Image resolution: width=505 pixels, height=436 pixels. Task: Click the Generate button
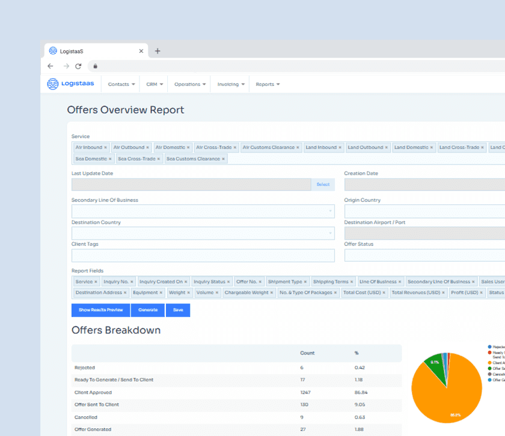click(x=147, y=310)
